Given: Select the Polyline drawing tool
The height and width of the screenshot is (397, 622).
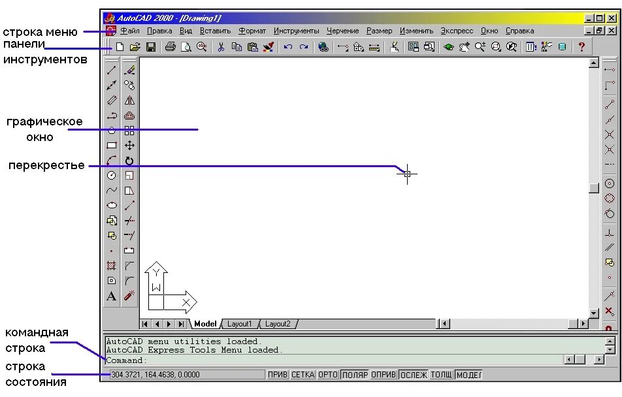Looking at the screenshot, I should click(112, 116).
